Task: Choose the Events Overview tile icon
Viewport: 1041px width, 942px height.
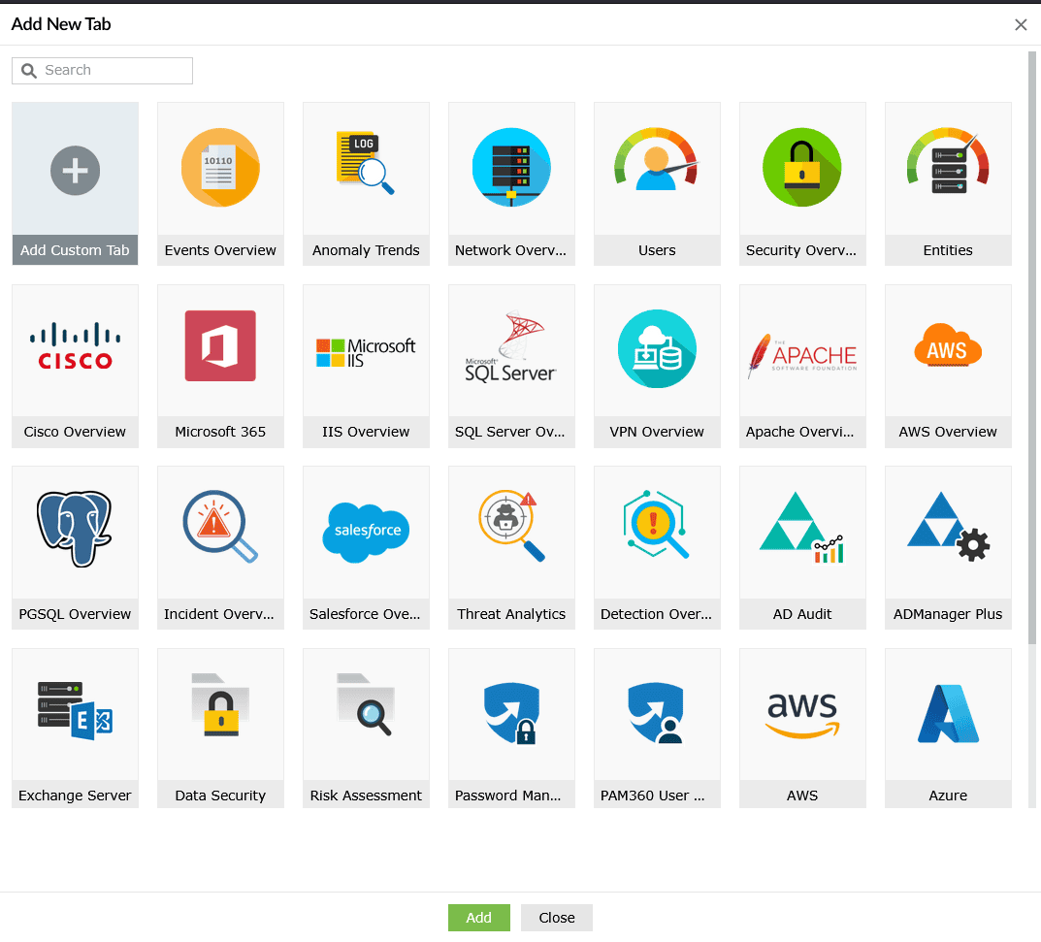Action: tap(220, 167)
